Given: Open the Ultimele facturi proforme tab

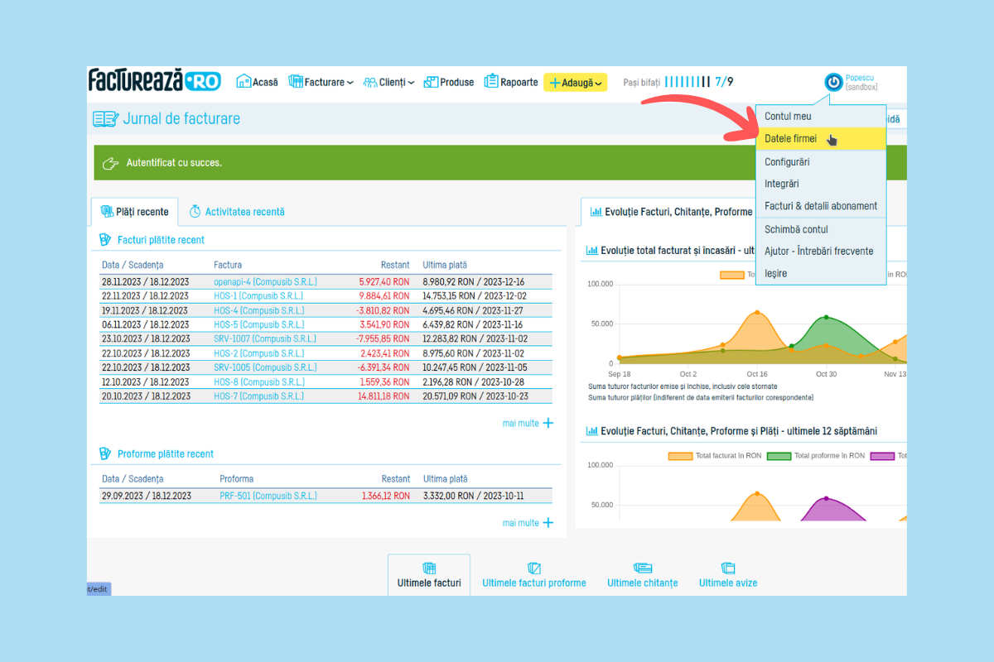Looking at the screenshot, I should coord(534,583).
